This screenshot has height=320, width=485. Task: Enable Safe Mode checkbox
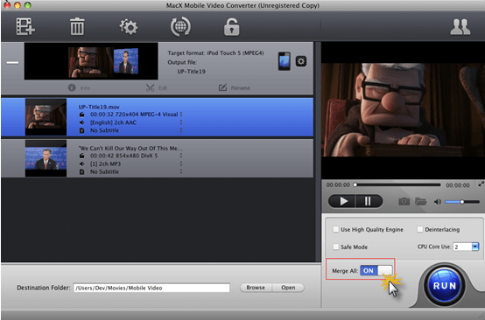tap(335, 247)
